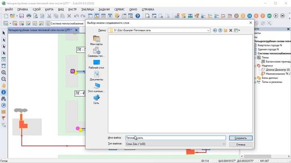Expand the Надписи tree node
This screenshot has width=291, height=163.
point(256,66)
